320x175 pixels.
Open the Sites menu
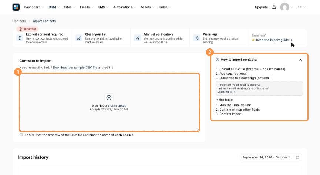click(x=70, y=7)
